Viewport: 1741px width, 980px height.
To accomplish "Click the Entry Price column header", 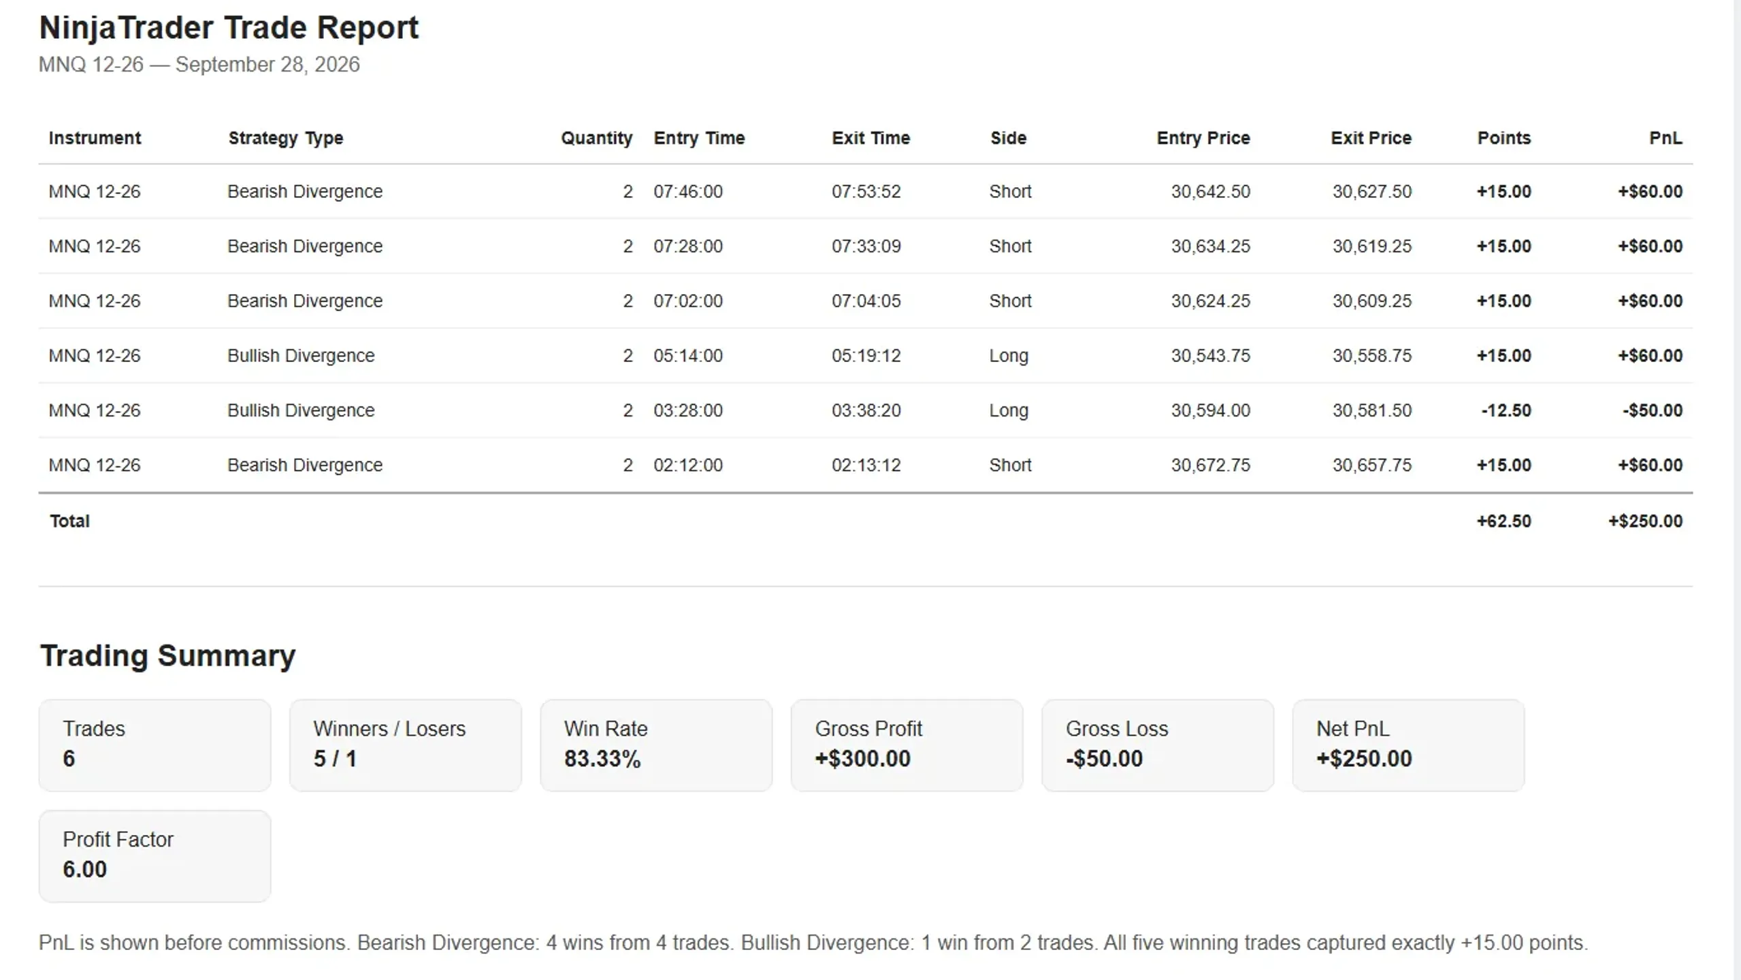I will point(1203,138).
